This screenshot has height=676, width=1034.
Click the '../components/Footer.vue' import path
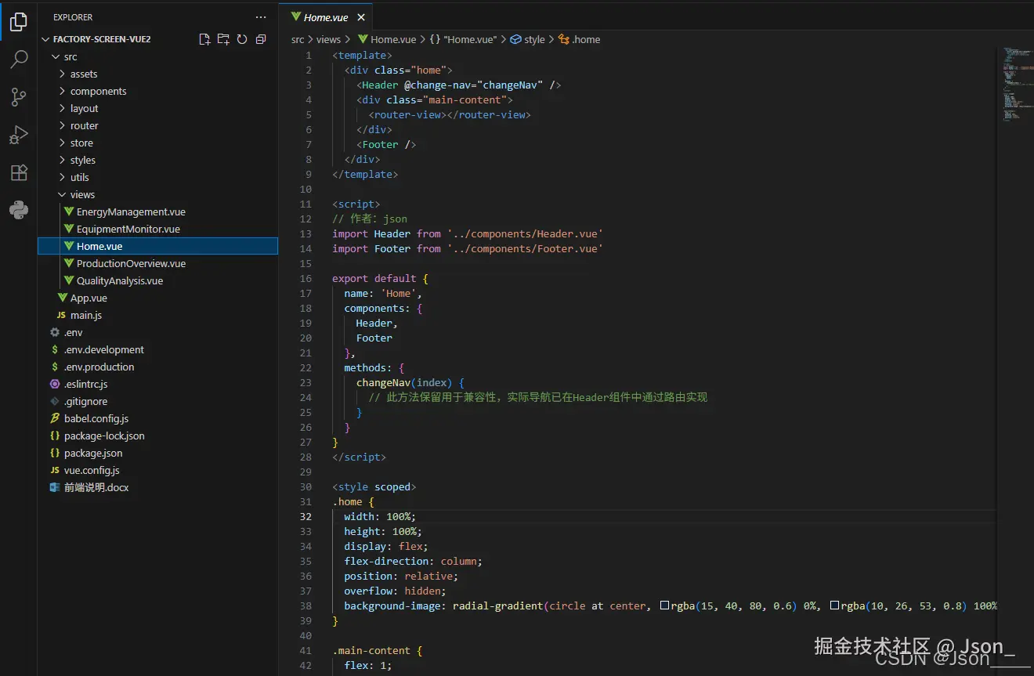(x=525, y=248)
